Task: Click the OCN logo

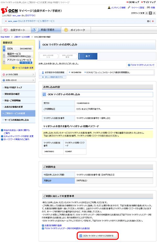Action: click(x=9, y=10)
